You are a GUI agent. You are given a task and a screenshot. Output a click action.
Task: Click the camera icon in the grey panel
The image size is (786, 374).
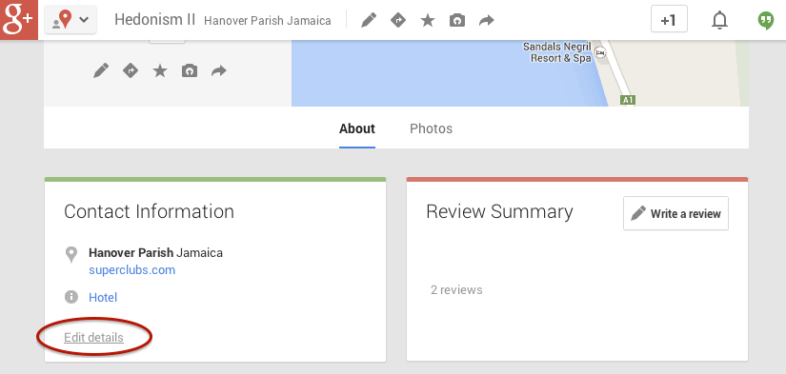pyautogui.click(x=190, y=71)
